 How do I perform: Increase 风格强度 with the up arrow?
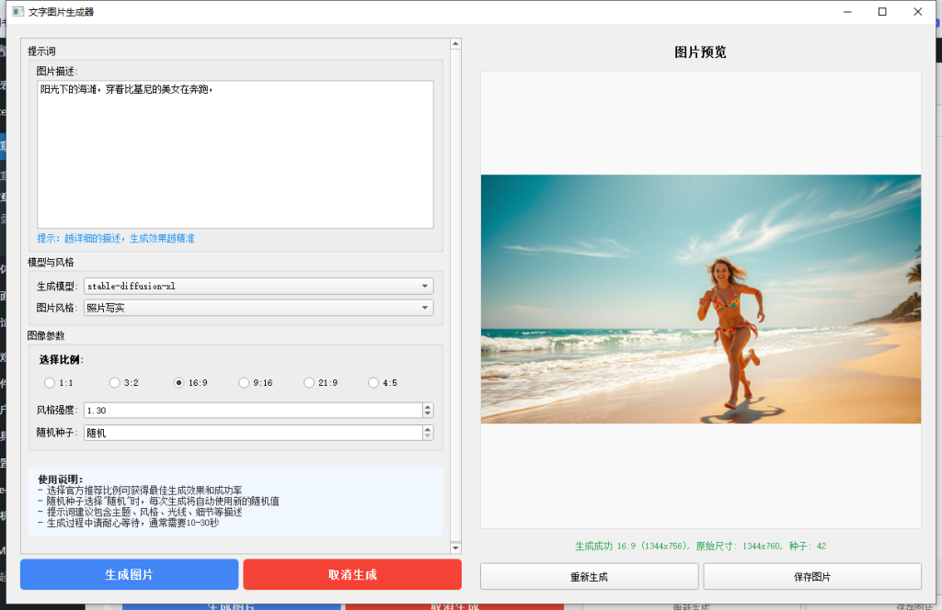pos(428,407)
